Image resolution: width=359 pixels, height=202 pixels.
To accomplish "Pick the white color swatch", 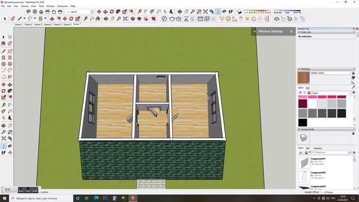I will pyautogui.click(x=312, y=103).
